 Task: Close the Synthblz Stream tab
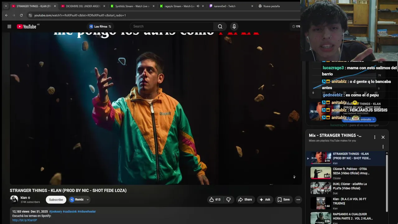(154, 6)
